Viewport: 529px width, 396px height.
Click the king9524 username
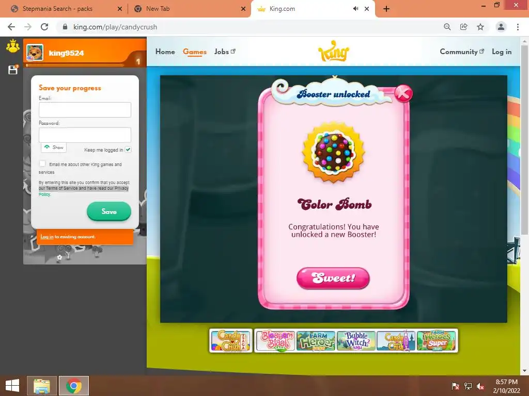coord(66,53)
